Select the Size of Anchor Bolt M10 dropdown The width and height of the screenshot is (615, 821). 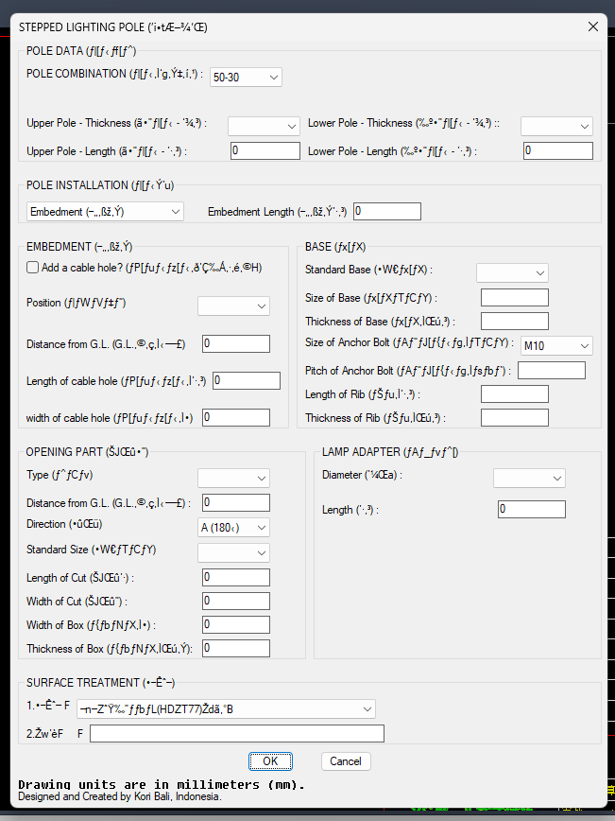point(556,345)
